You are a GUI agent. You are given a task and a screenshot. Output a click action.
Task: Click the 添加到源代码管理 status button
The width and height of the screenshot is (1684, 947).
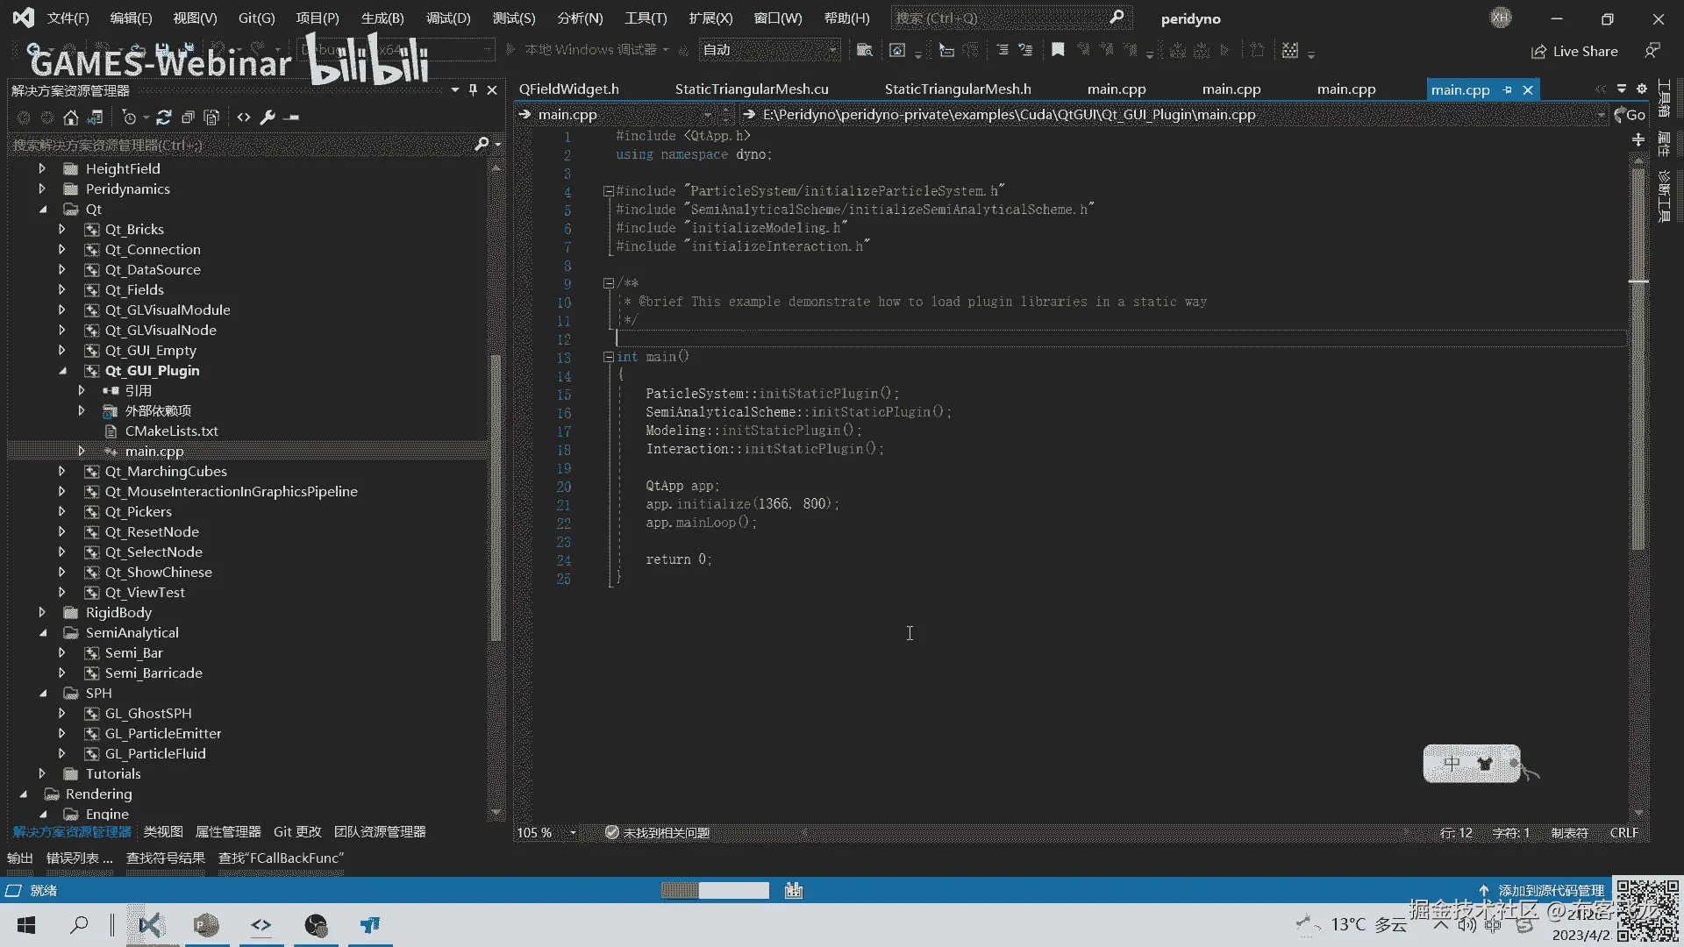(1543, 891)
